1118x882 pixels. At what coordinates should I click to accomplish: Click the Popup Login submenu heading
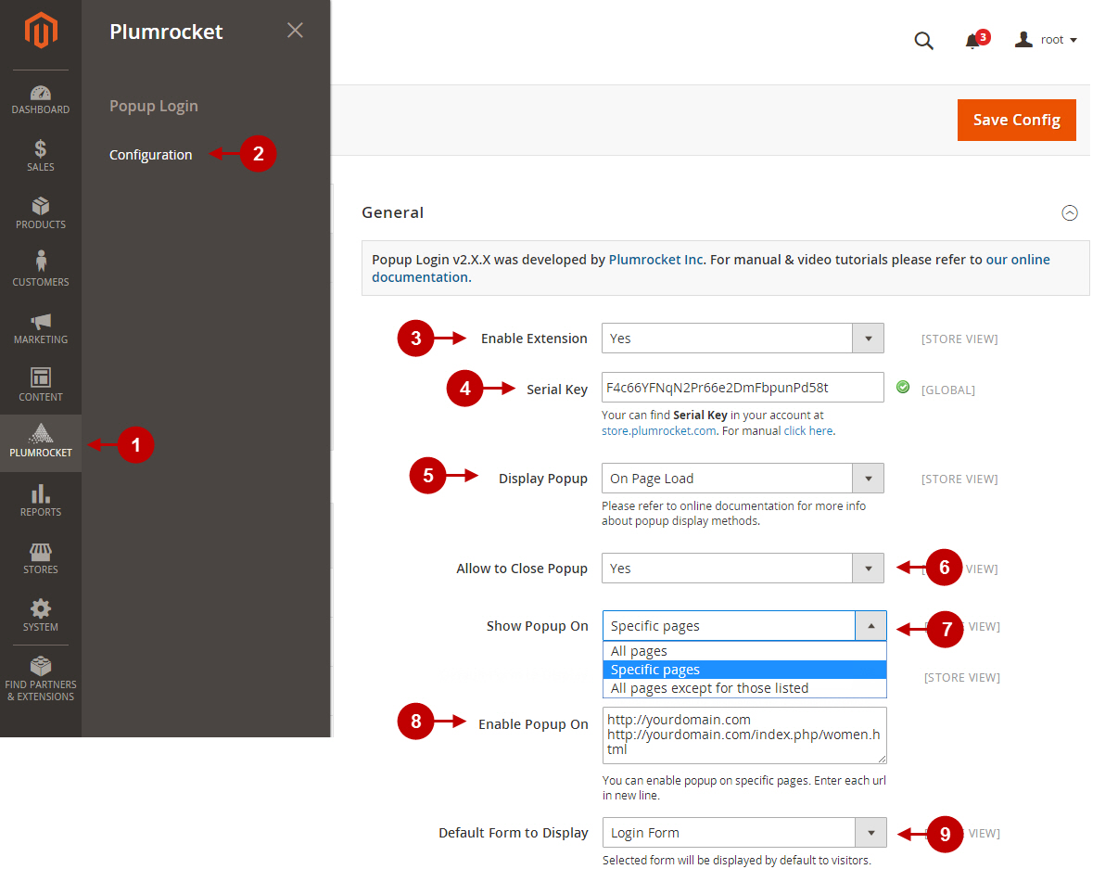point(154,106)
